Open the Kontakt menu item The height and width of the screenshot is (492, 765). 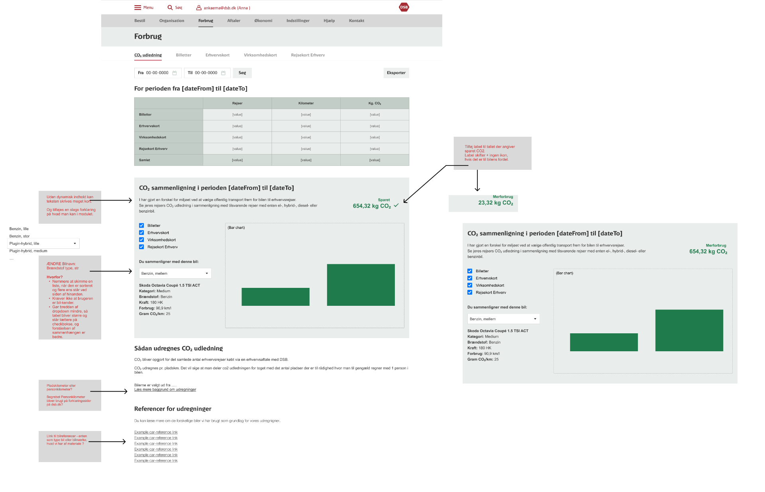coord(357,21)
